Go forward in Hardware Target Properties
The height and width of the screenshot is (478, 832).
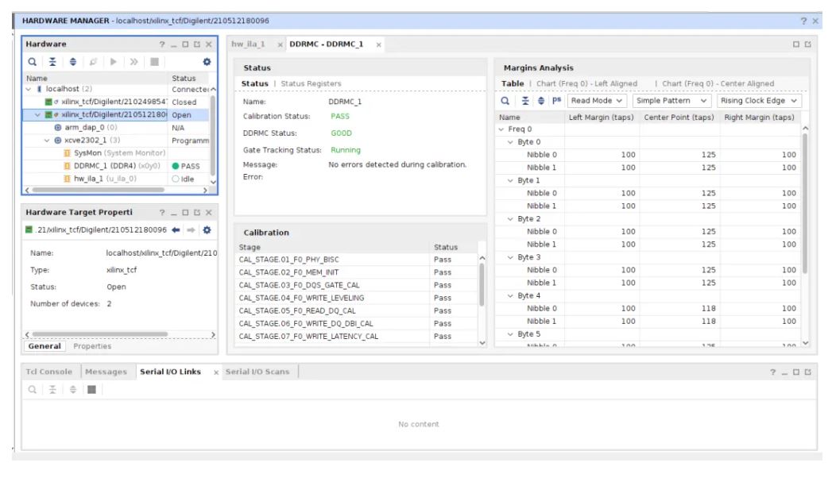[191, 230]
